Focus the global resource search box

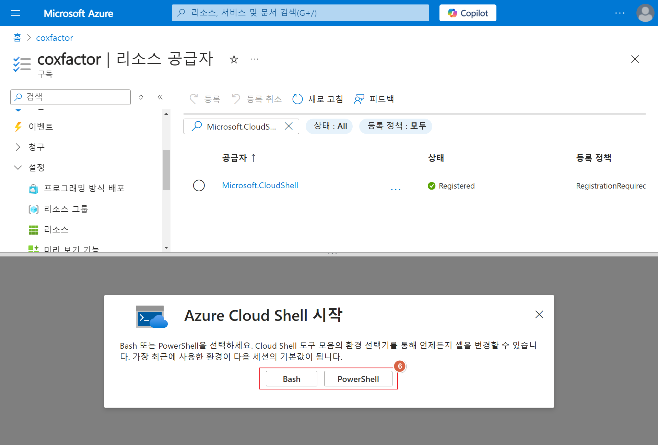point(300,13)
